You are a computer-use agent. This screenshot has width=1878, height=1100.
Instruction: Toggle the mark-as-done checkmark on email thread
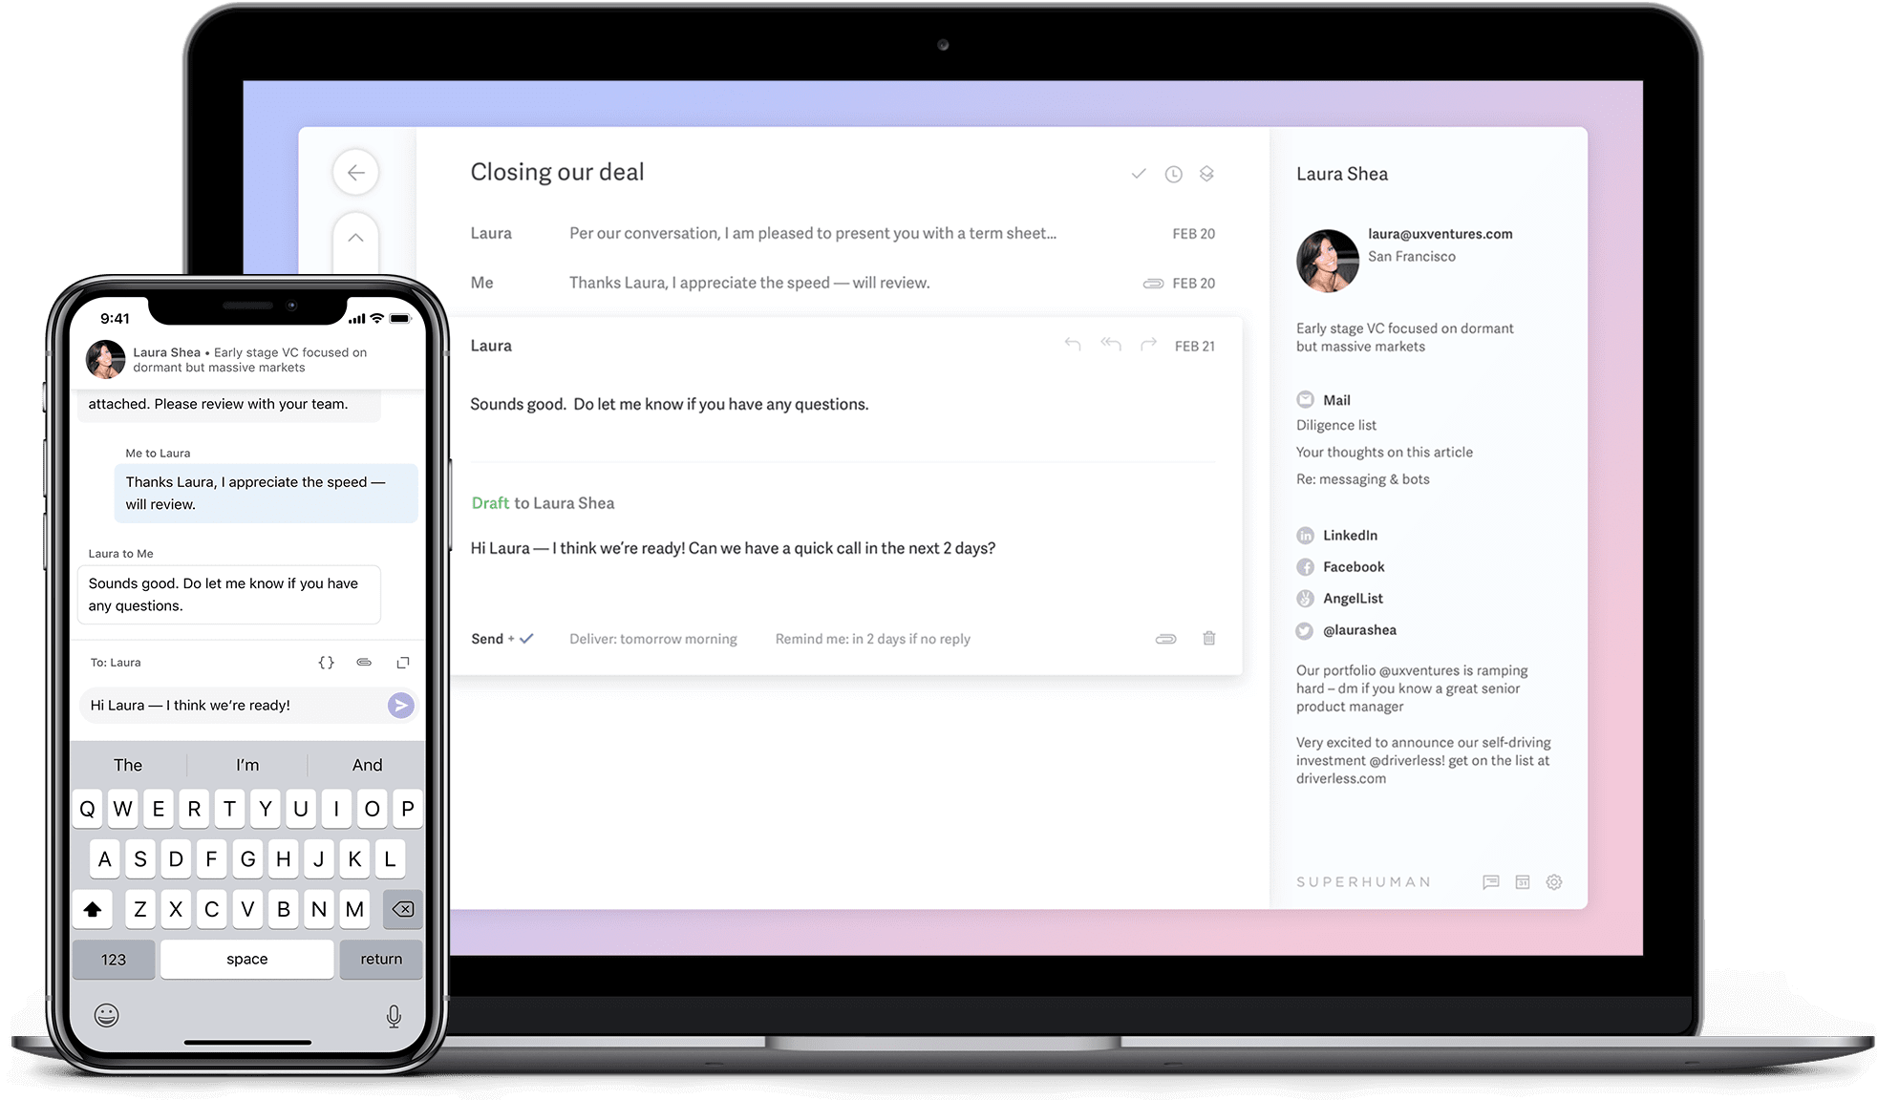(1138, 173)
